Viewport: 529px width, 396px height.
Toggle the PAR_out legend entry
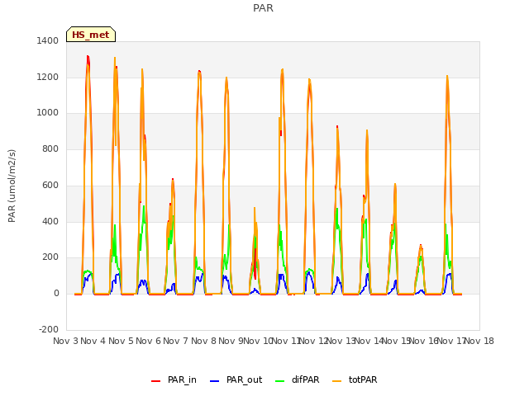pos(236,379)
